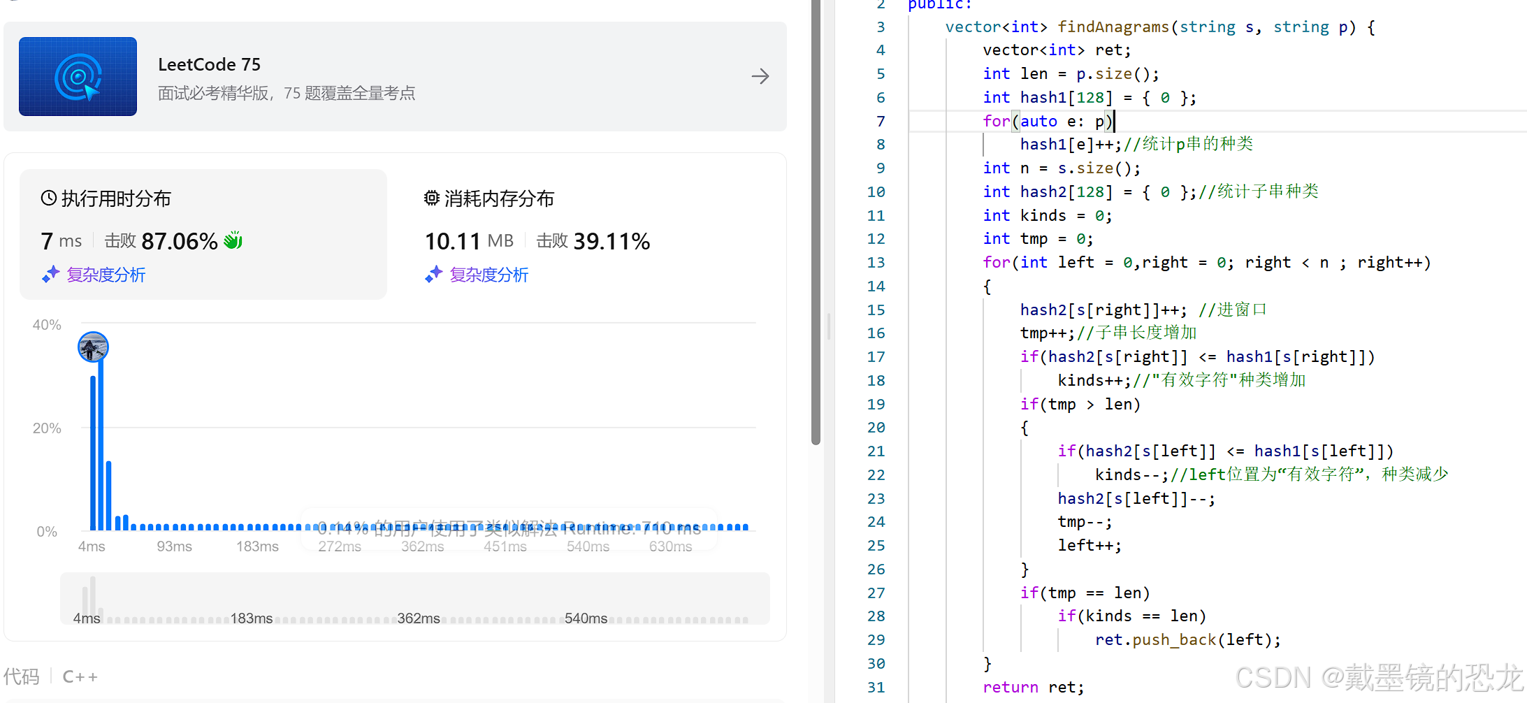This screenshot has width=1527, height=703.
Task: Click the left panel vertical scrollbar
Action: tap(816, 222)
